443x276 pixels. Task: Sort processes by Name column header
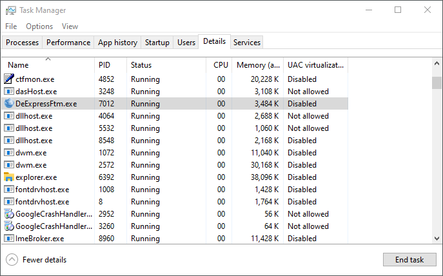pos(18,65)
